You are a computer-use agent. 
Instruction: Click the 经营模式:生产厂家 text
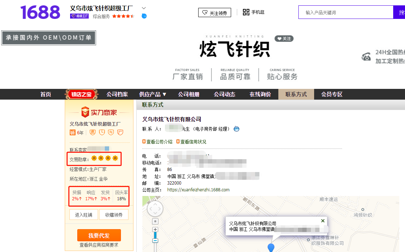tap(88, 169)
